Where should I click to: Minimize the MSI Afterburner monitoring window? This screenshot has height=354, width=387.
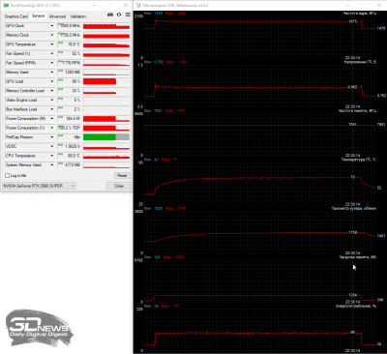pyautogui.click(x=347, y=6)
